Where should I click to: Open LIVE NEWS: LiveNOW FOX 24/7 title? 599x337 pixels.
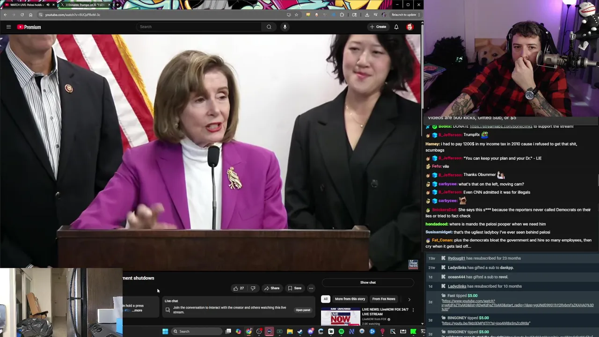pos(385,312)
